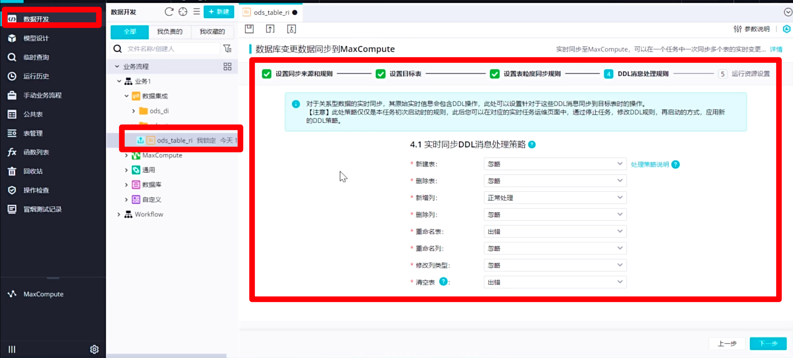Screen dimensions: 793x358
Task: Open the 模型设计 sidebar item
Action: 36,38
